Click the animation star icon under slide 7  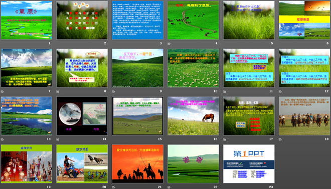(x=2, y=91)
